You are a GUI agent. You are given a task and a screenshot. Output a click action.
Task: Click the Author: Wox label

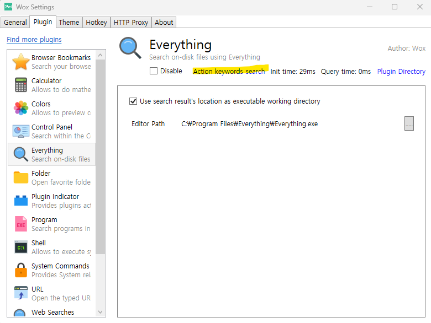(407, 49)
